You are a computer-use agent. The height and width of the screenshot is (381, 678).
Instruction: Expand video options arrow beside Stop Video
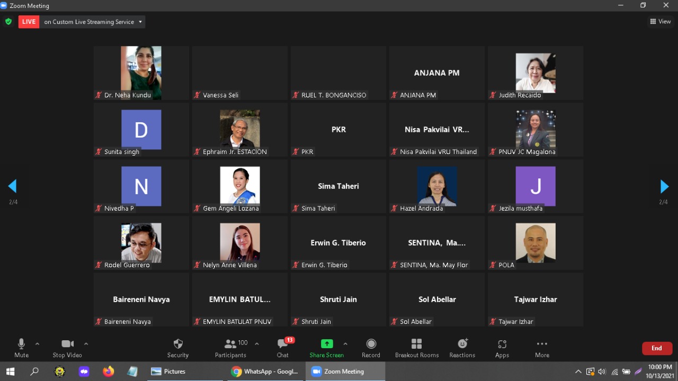click(x=86, y=344)
